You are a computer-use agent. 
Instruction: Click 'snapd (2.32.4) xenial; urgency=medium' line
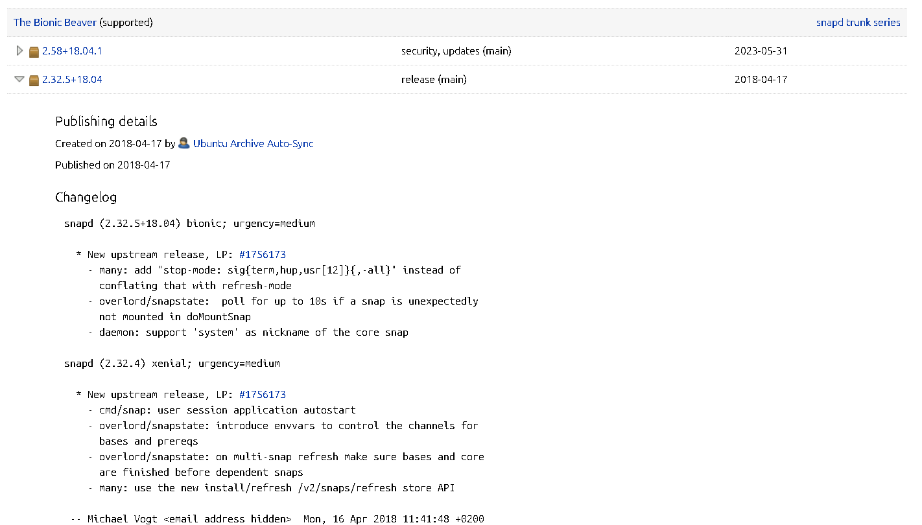tap(172, 363)
